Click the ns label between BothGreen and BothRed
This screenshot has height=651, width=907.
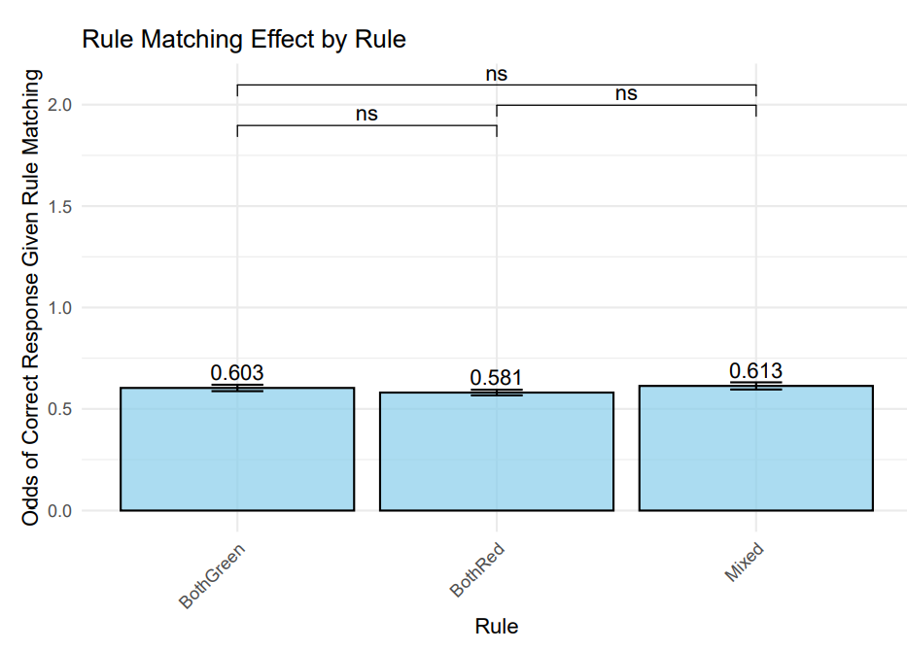click(366, 114)
